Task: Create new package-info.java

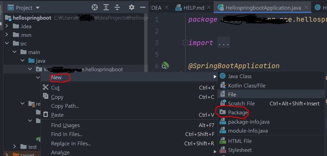Action: [271, 122]
